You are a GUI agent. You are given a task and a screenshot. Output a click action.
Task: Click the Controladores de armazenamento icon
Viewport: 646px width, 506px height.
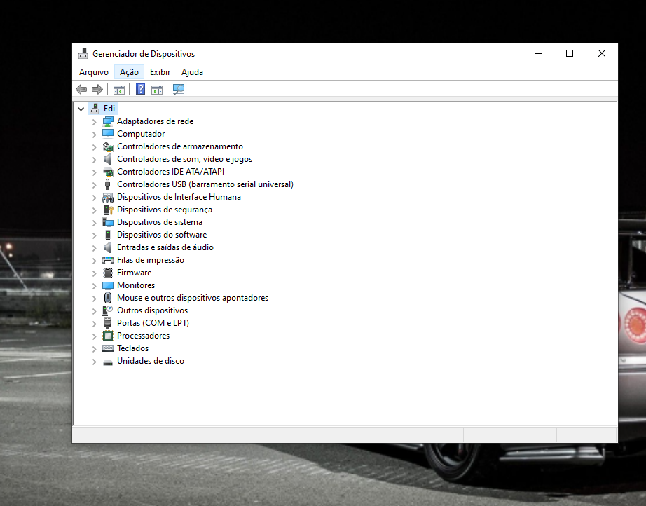click(108, 146)
